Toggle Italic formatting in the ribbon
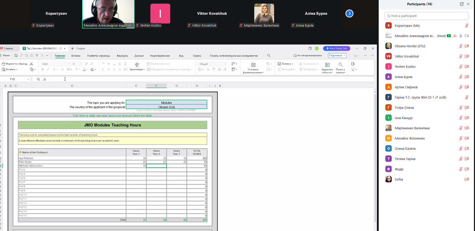The width and height of the screenshot is (475, 231). click(47, 70)
